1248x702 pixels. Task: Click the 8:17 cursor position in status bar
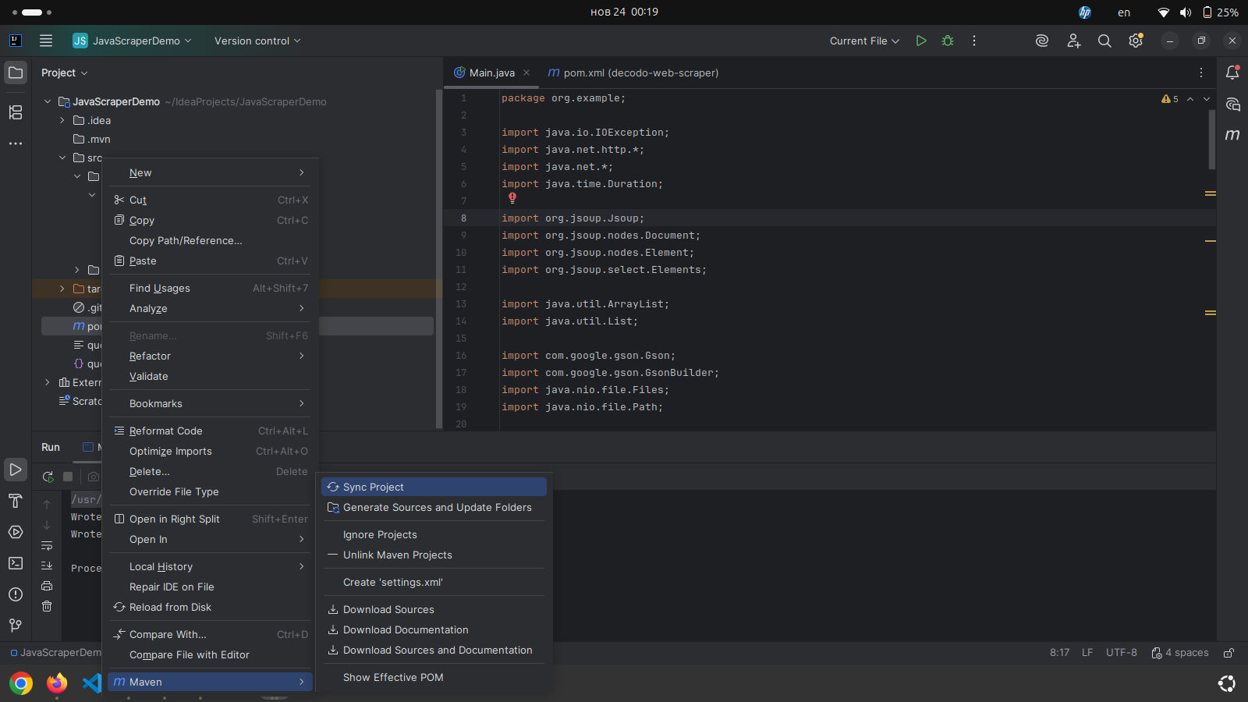point(1059,653)
